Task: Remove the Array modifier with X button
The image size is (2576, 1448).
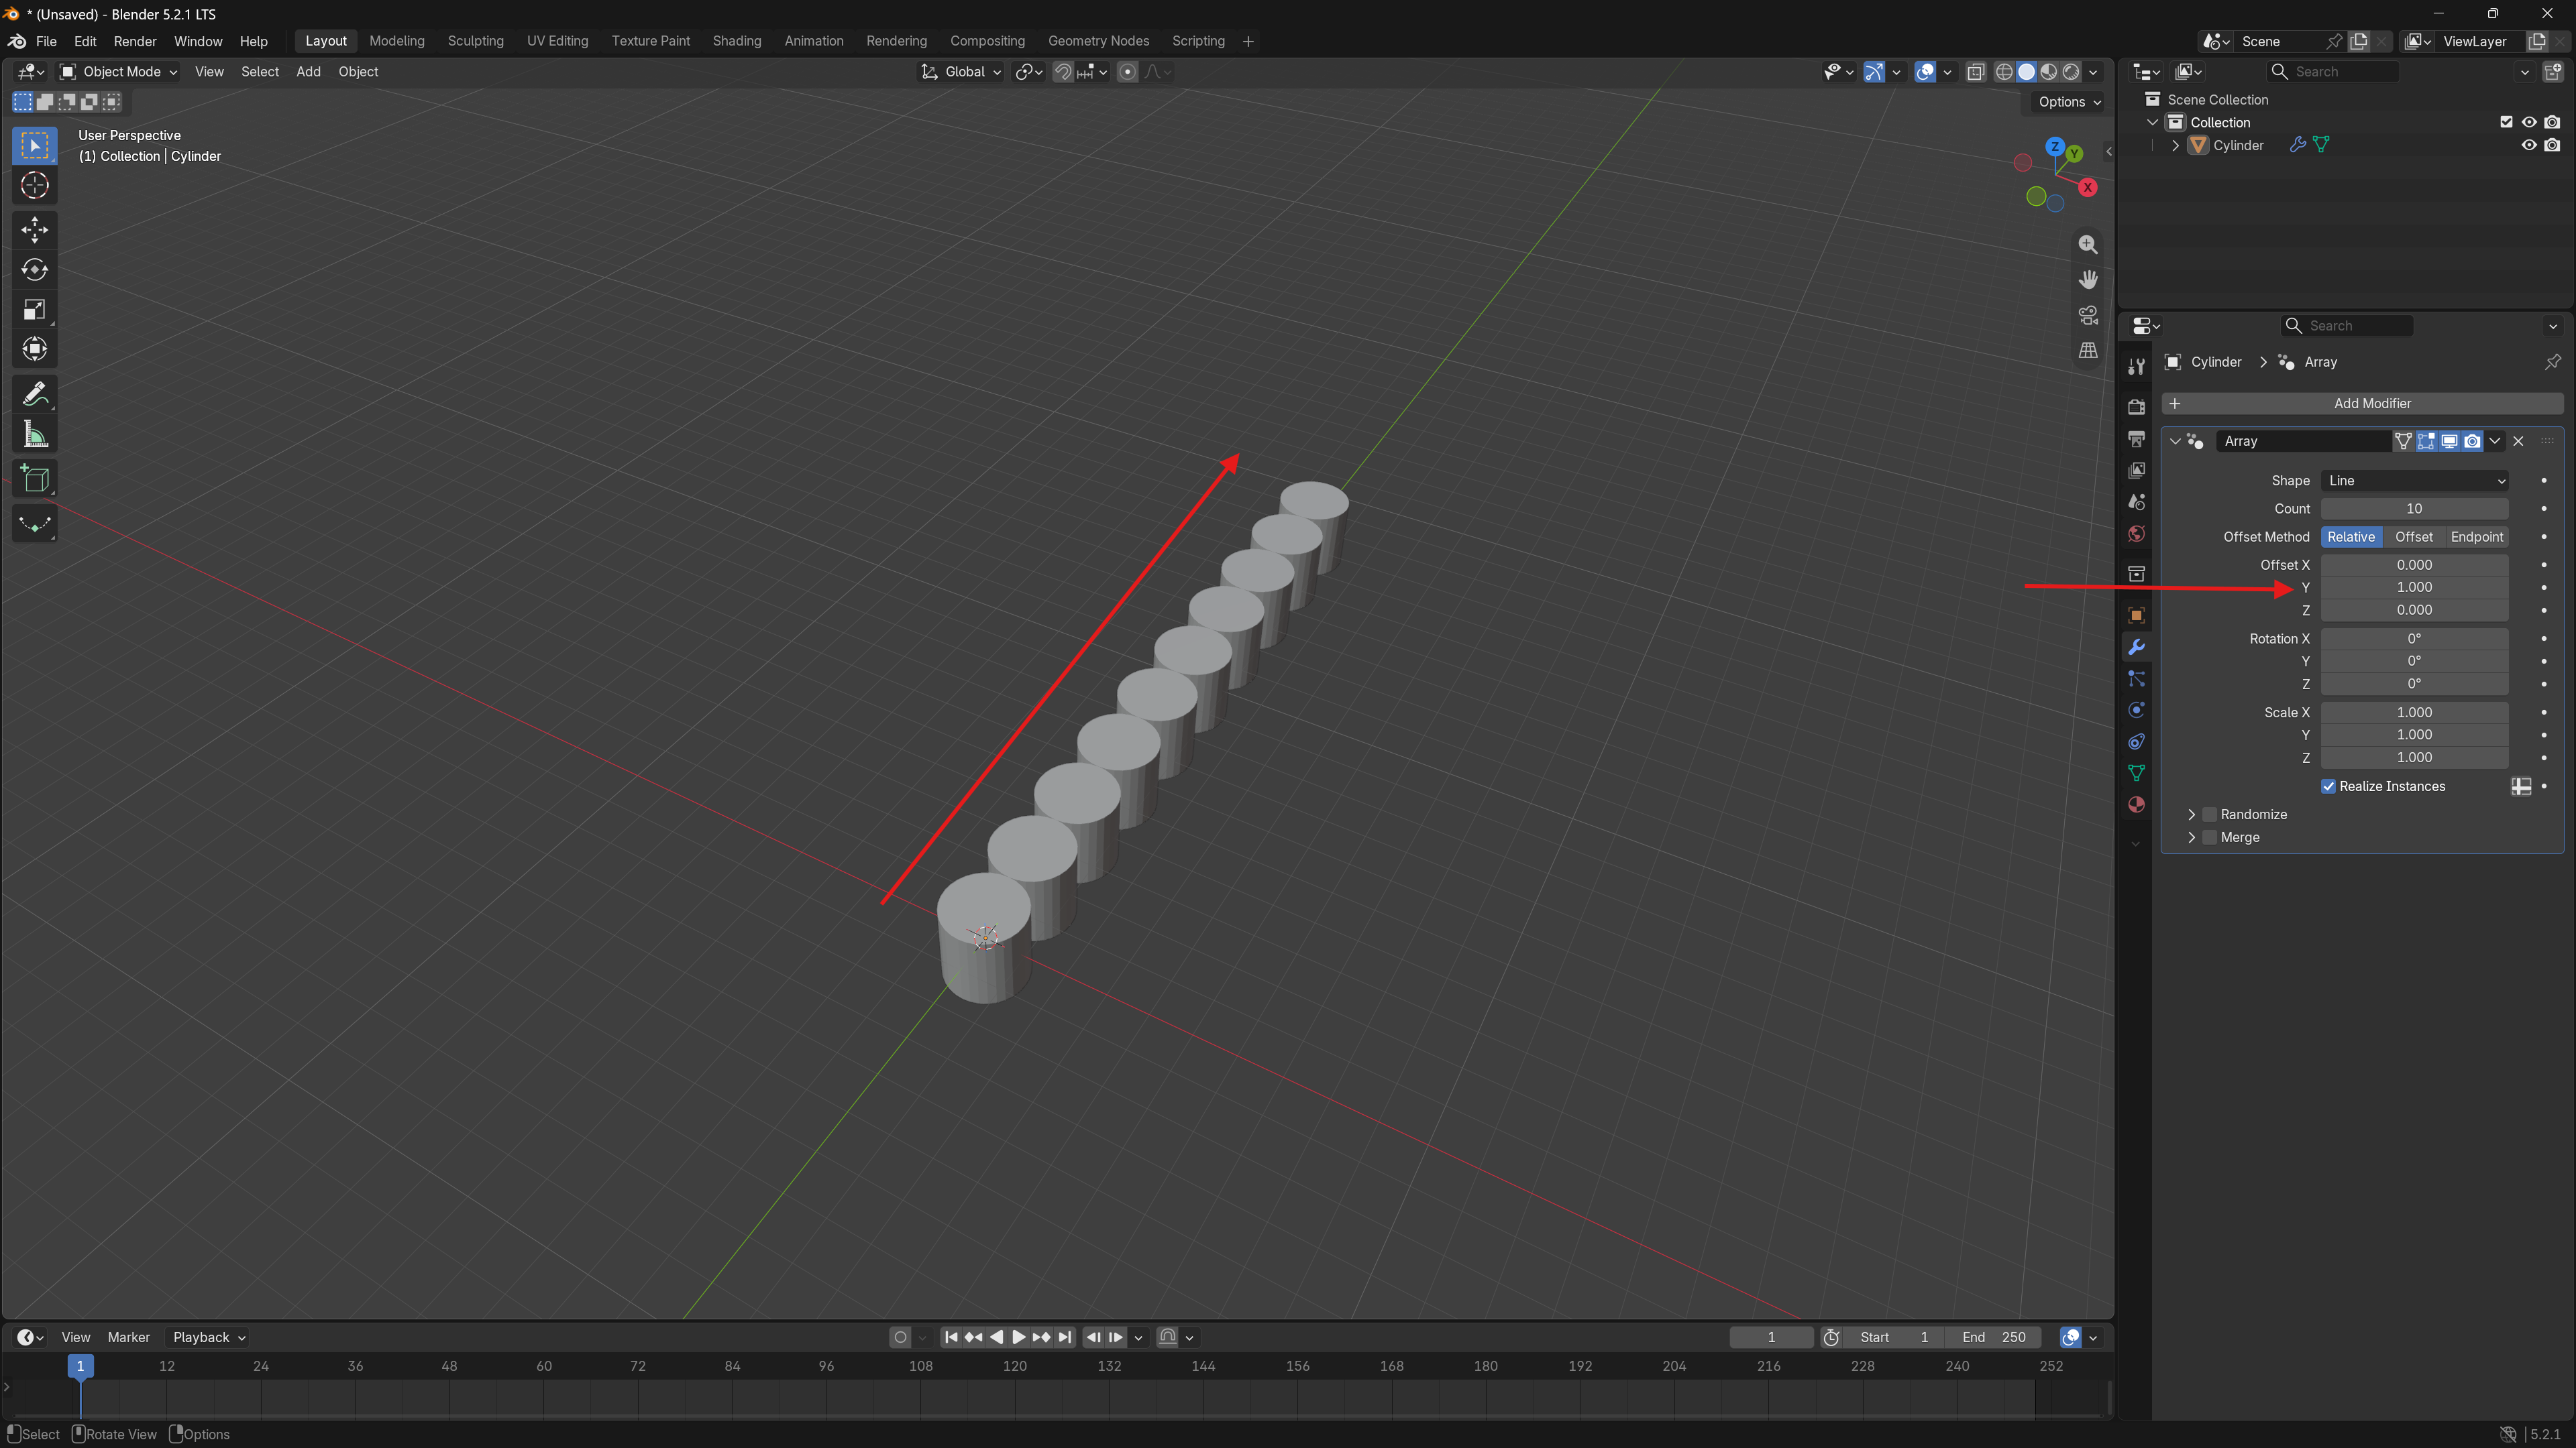Action: click(x=2518, y=440)
